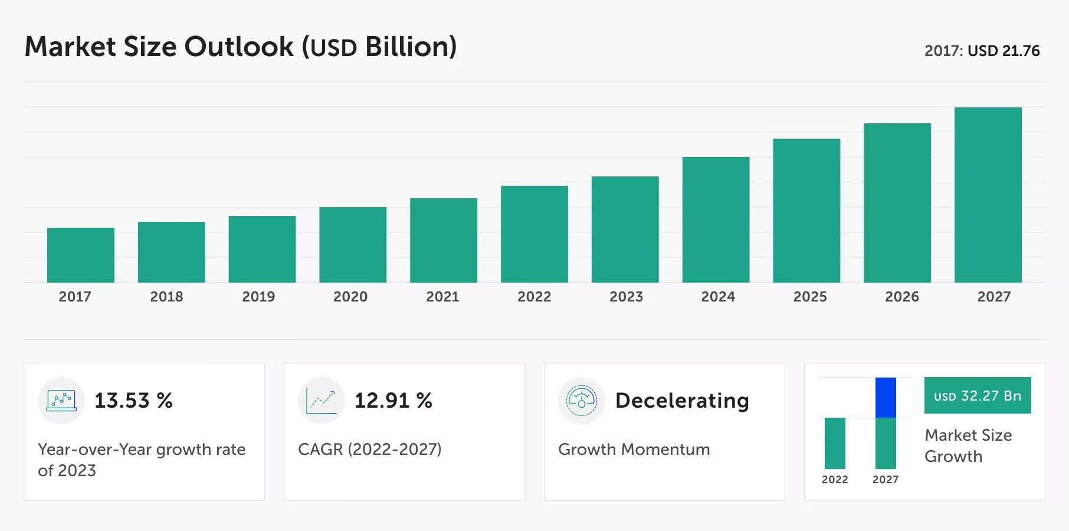The image size is (1069, 531).
Task: Click the '2027' x-axis label of main chart
Action: click(x=994, y=297)
